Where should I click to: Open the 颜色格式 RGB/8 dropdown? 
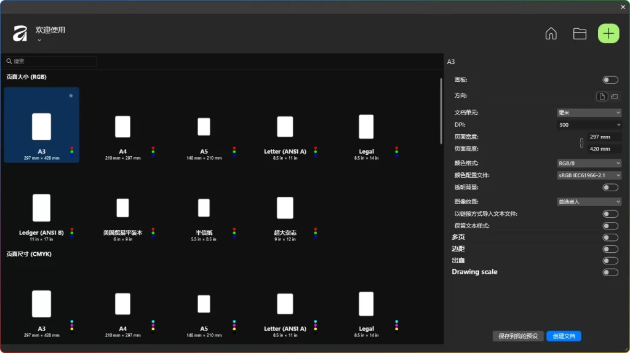[589, 164]
